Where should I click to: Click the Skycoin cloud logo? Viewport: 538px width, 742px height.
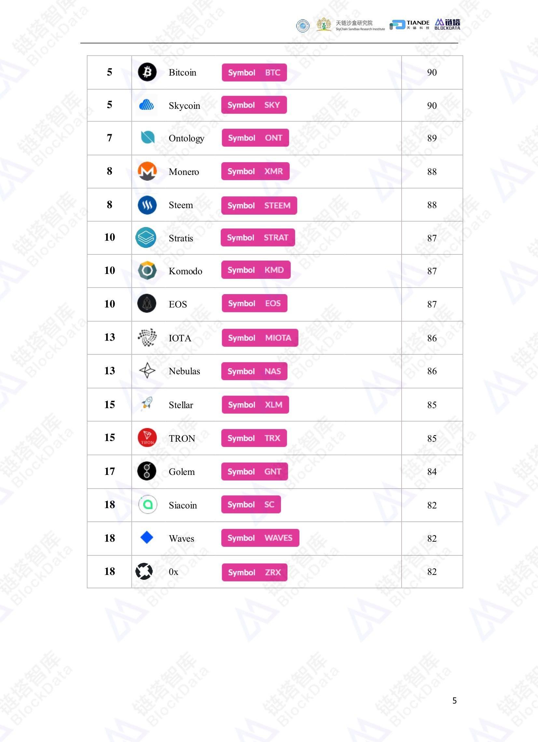click(x=147, y=105)
